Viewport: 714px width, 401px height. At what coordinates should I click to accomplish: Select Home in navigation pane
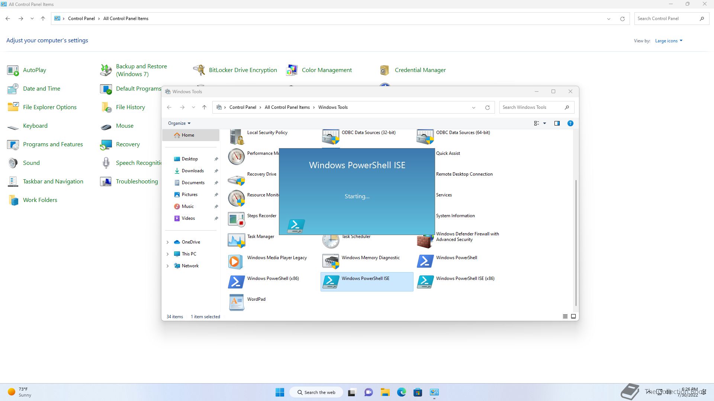pos(191,135)
